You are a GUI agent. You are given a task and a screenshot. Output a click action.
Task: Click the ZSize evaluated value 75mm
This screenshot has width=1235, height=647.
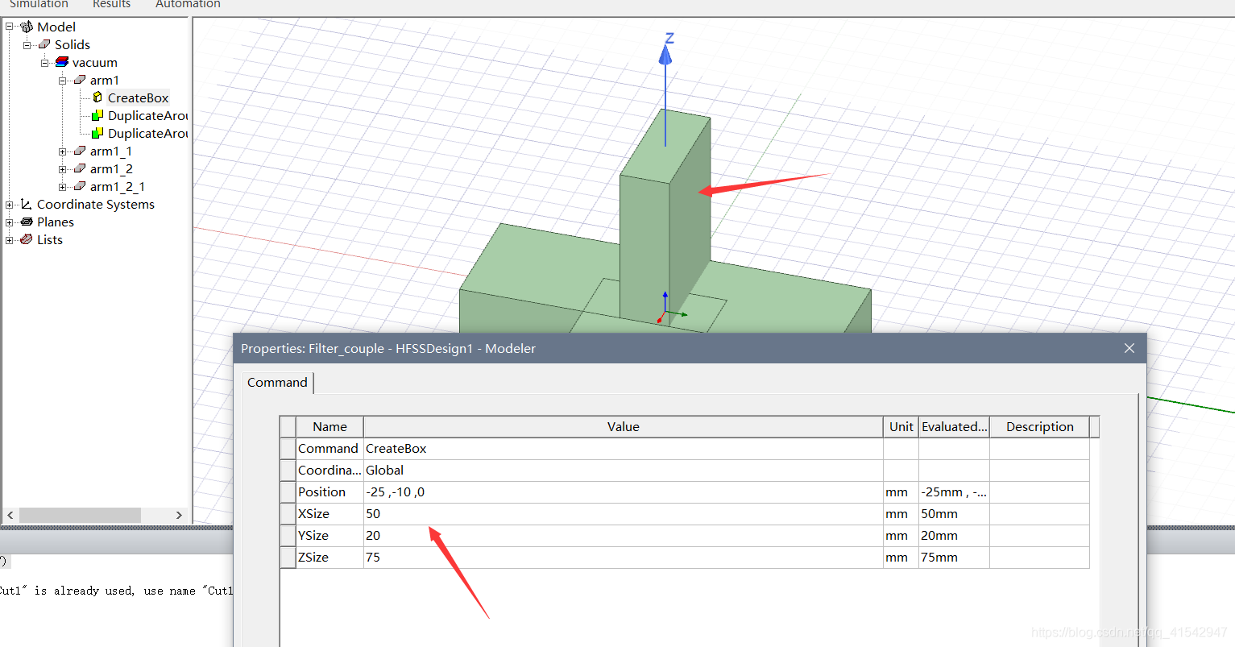[x=955, y=558]
